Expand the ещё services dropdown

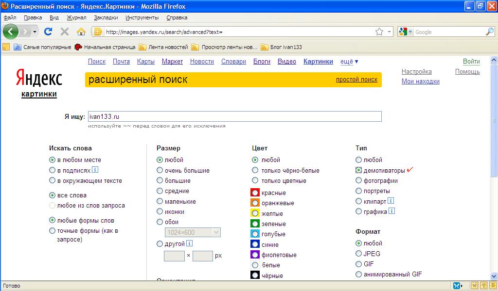pyautogui.click(x=349, y=62)
